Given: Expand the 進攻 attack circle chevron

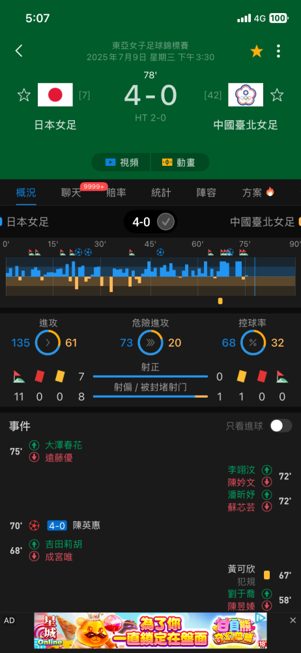Looking at the screenshot, I should 48,343.
